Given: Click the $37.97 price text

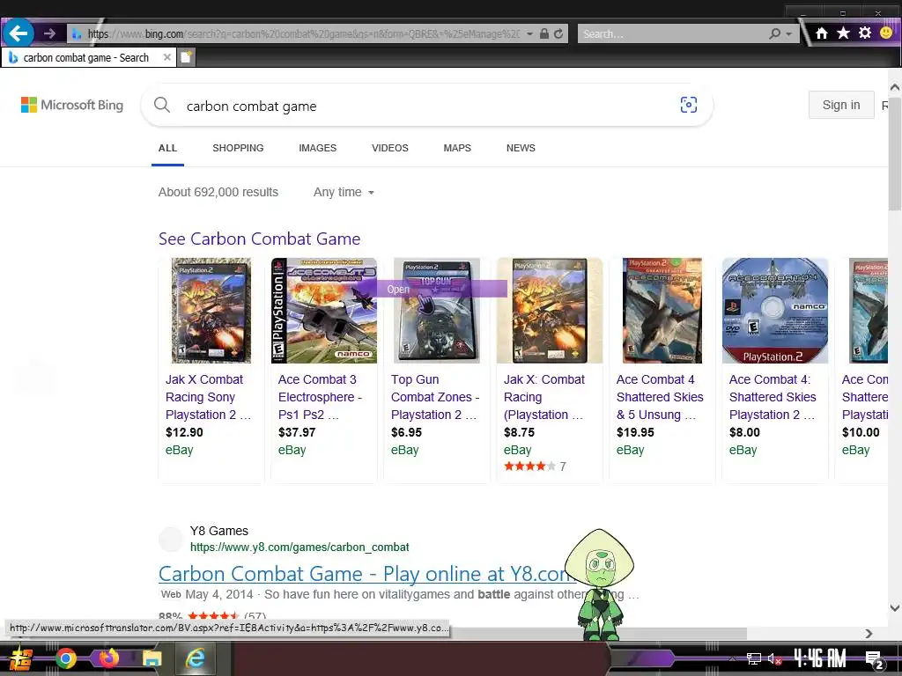Looking at the screenshot, I should 297,432.
